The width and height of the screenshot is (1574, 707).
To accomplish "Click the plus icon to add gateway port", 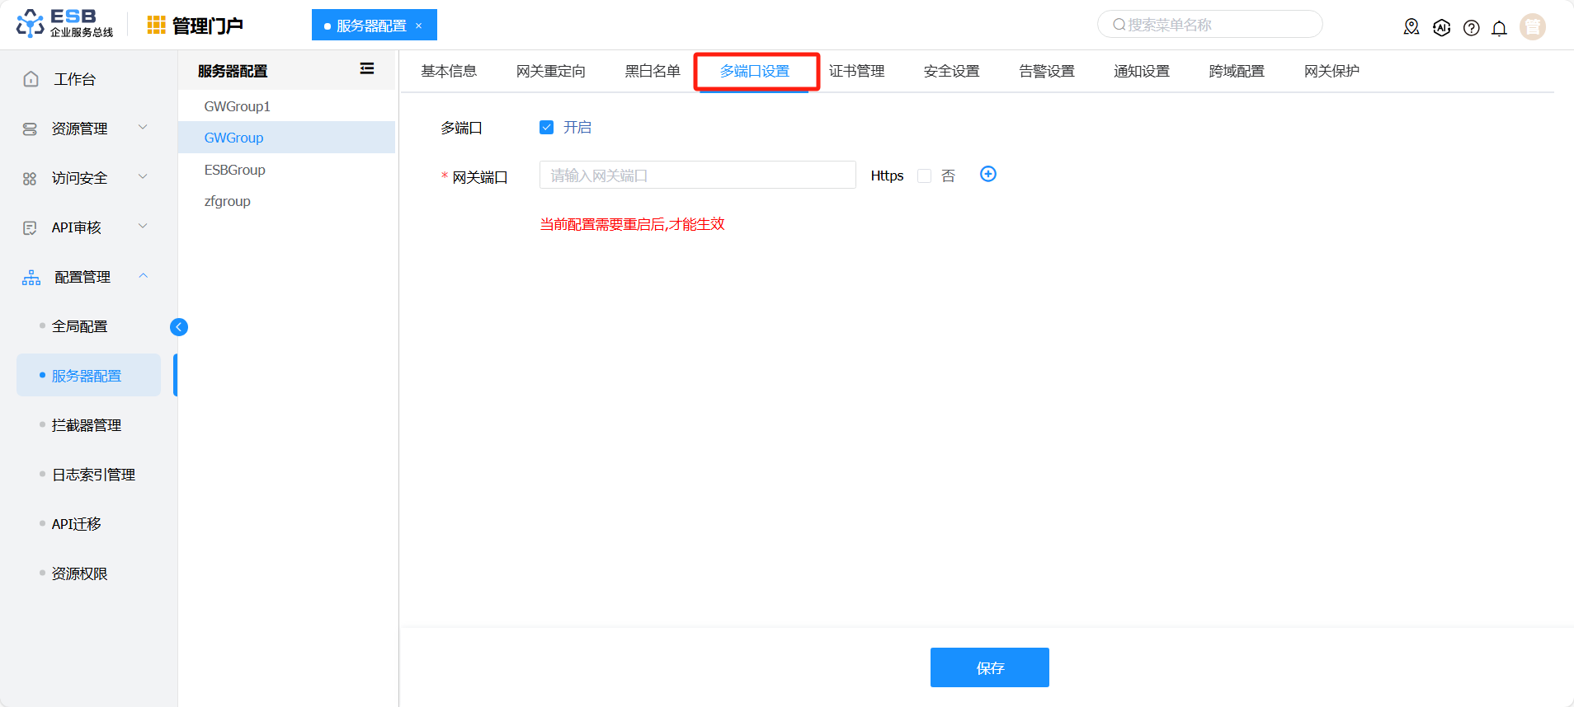I will [987, 174].
